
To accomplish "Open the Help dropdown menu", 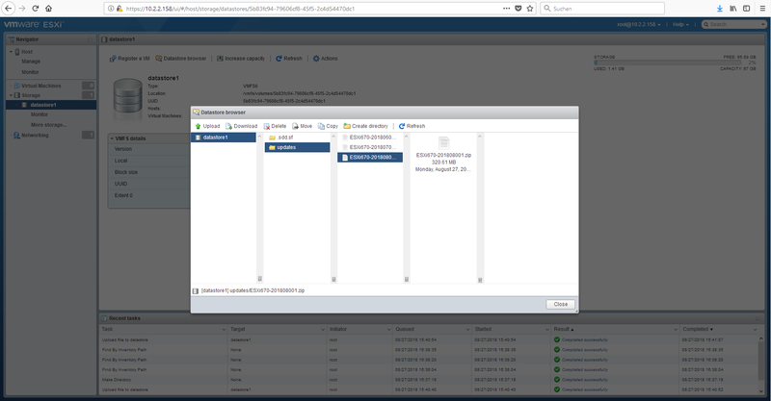I will 680,25.
